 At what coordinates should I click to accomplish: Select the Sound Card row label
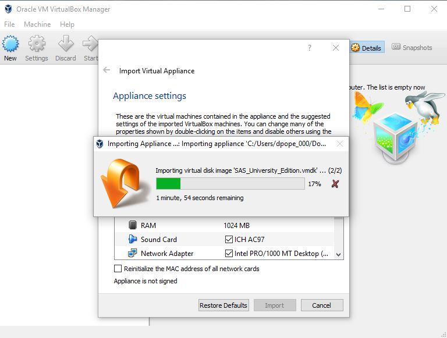point(159,240)
